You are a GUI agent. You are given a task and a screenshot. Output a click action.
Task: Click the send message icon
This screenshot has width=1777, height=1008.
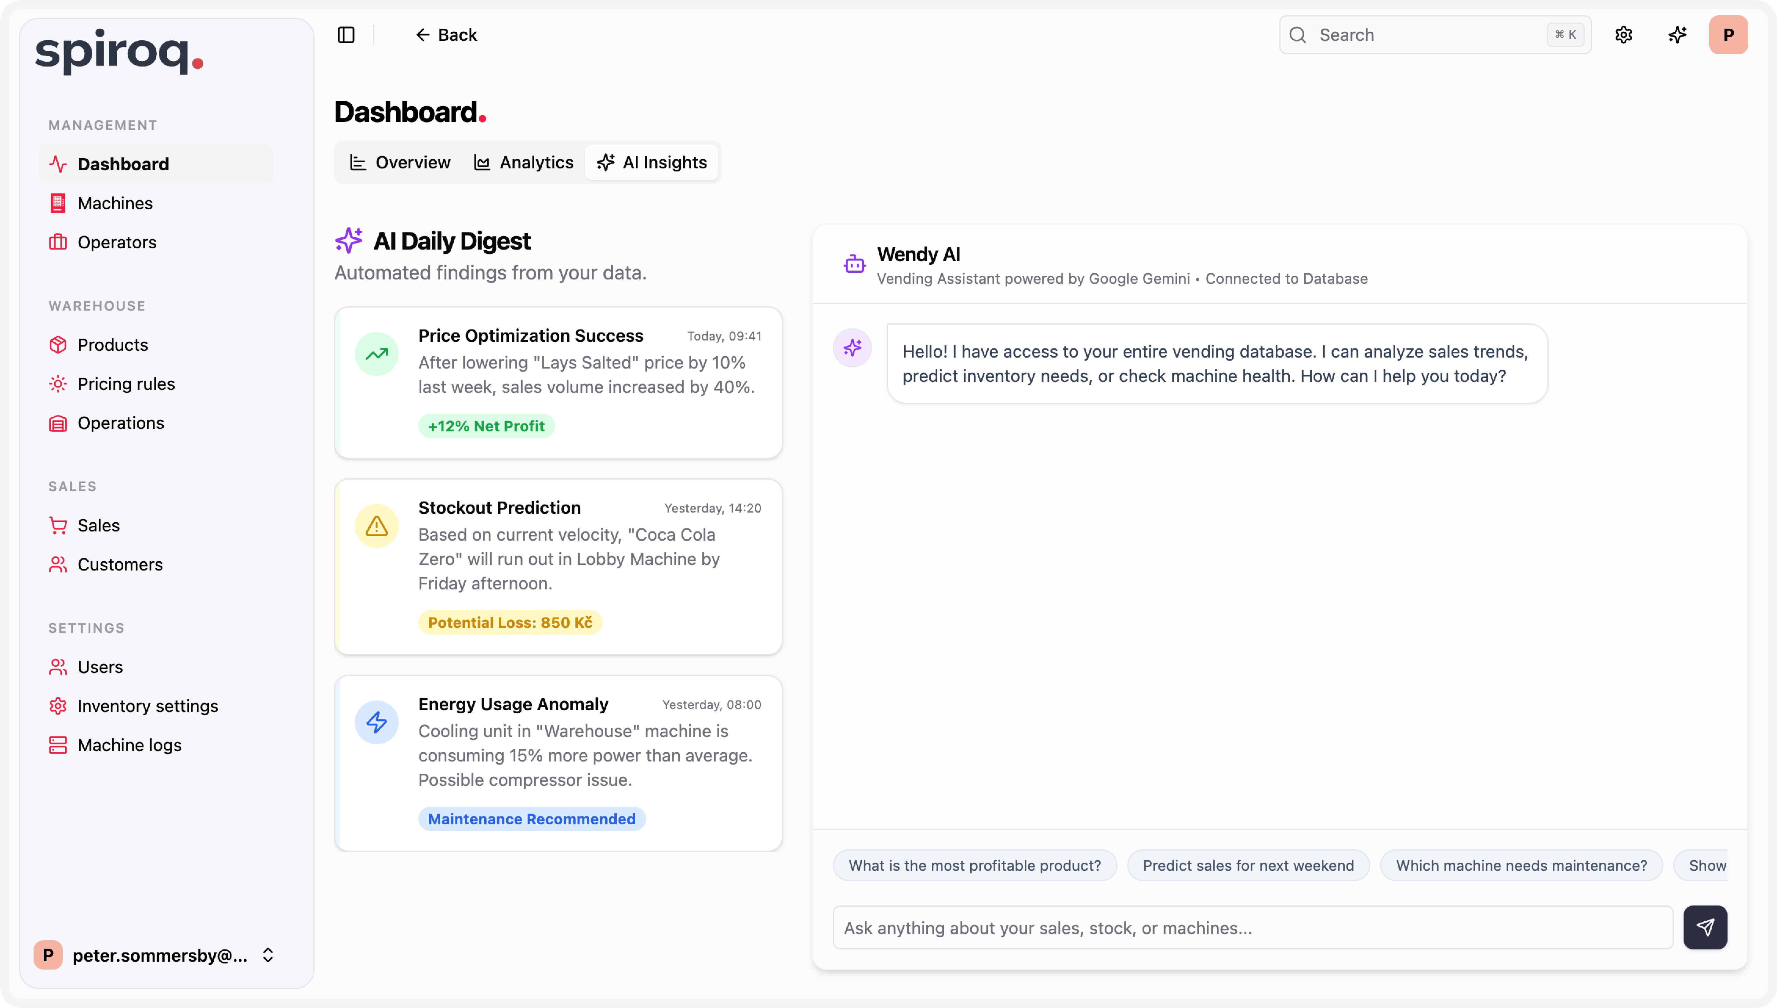tap(1706, 927)
